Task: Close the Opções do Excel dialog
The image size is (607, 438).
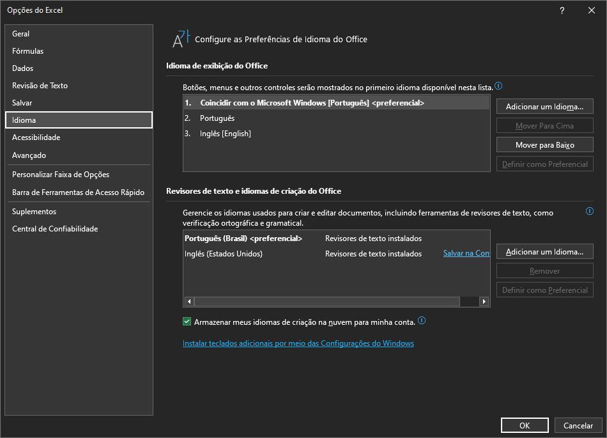Action: 592,10
